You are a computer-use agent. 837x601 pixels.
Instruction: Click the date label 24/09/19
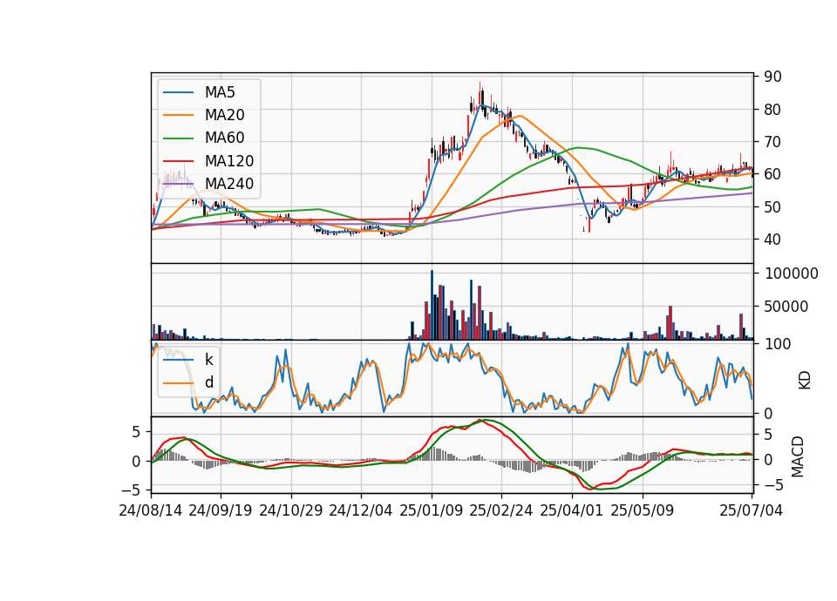(x=221, y=510)
